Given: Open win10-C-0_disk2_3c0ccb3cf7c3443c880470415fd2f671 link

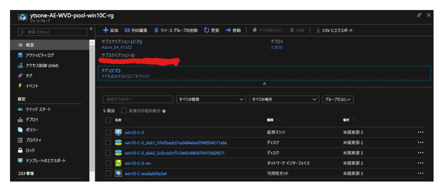Looking at the screenshot, I should [x=175, y=153].
